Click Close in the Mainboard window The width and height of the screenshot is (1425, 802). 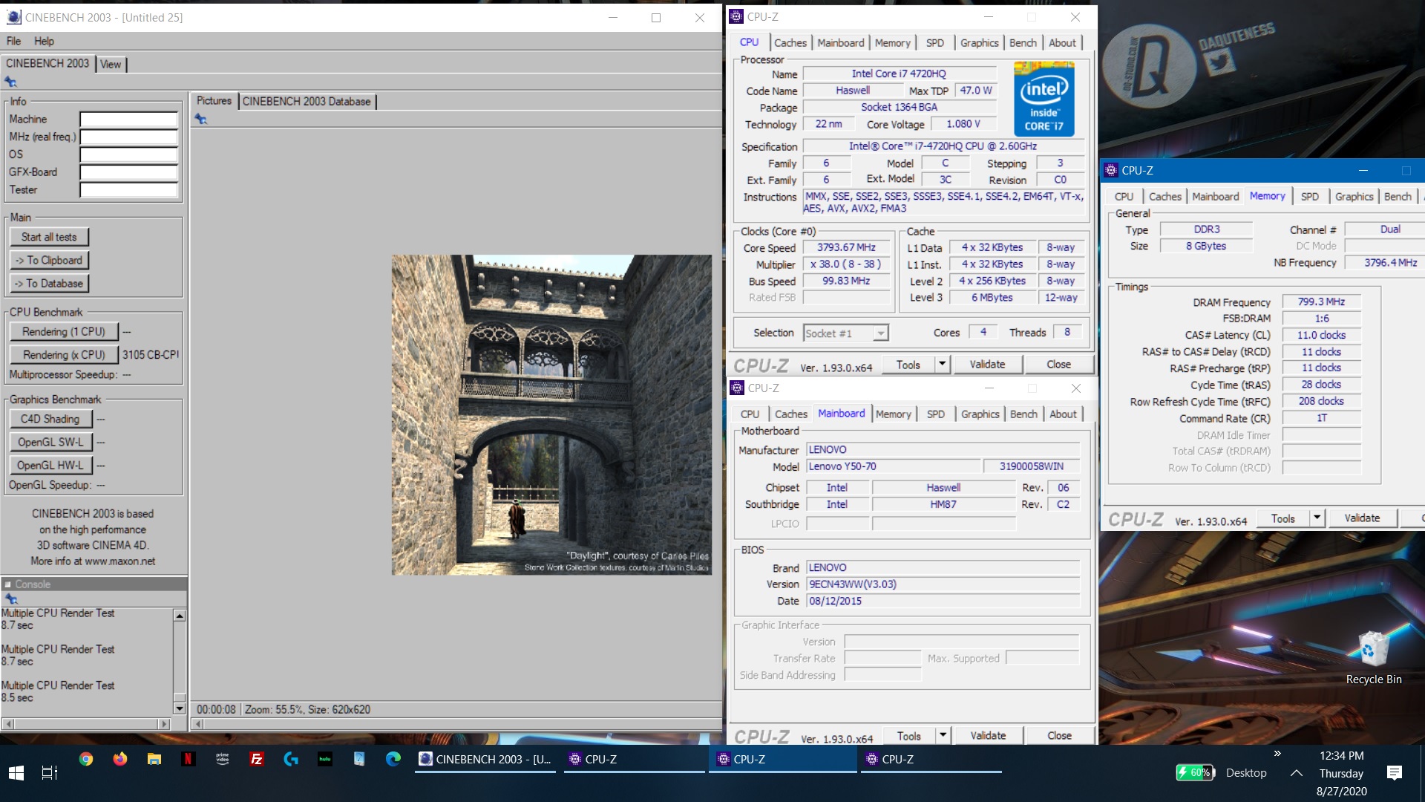(x=1059, y=735)
